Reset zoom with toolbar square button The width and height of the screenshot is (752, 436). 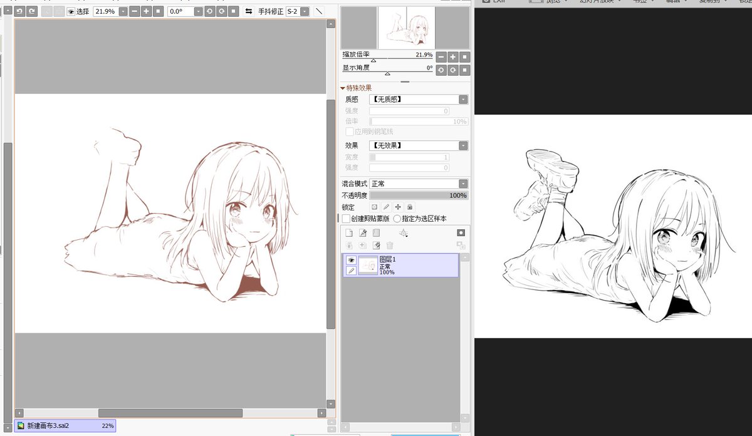pyautogui.click(x=158, y=11)
